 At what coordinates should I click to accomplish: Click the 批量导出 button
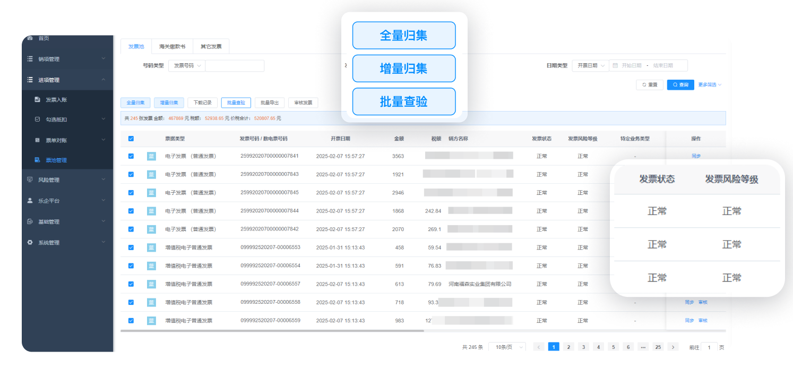[x=270, y=102]
